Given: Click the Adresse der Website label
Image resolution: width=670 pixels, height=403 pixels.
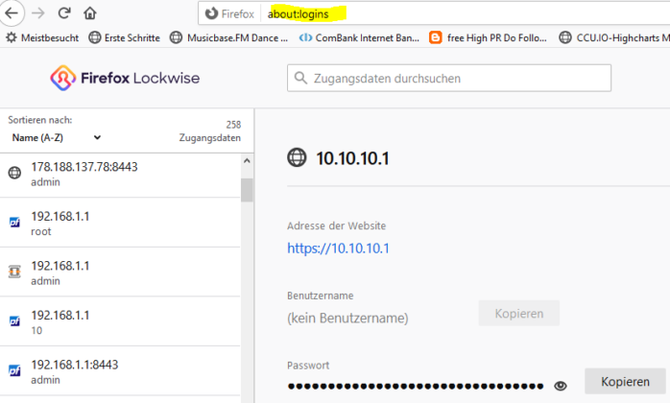Looking at the screenshot, I should point(336,225).
